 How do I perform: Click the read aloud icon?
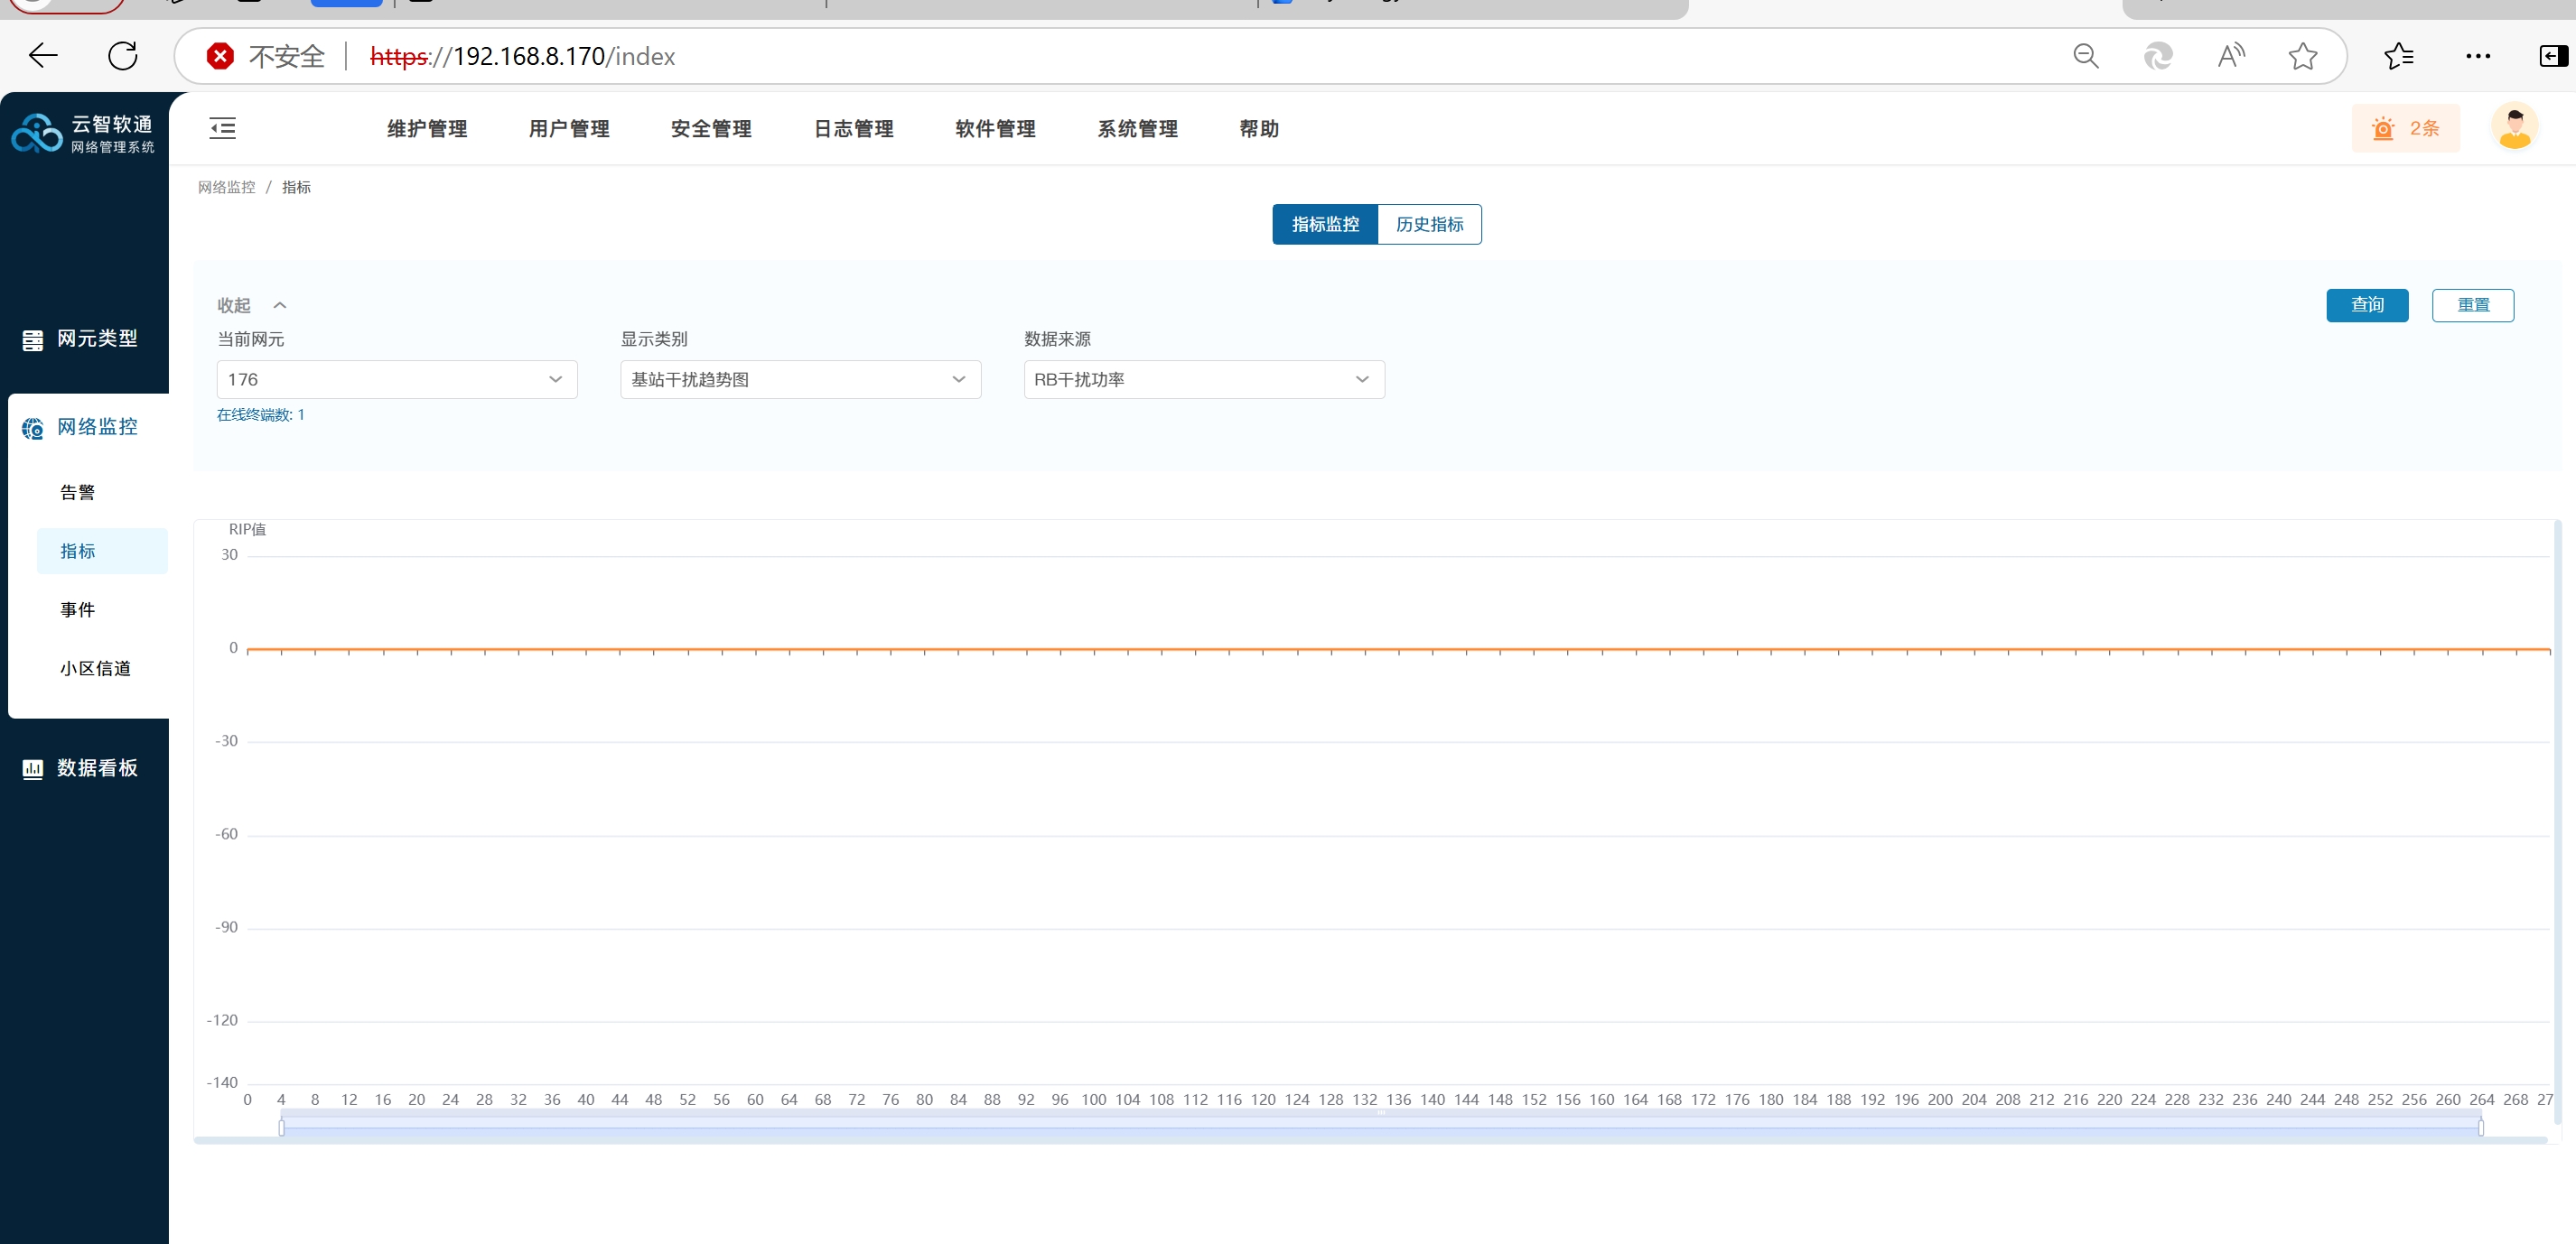2230,56
